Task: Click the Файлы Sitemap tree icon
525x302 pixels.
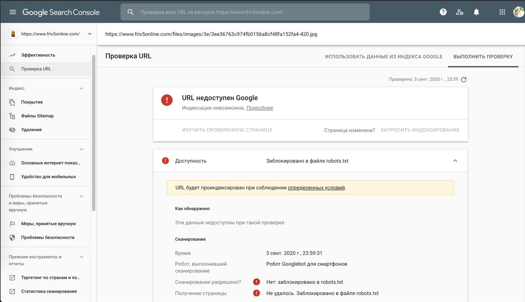Action: (x=12, y=116)
